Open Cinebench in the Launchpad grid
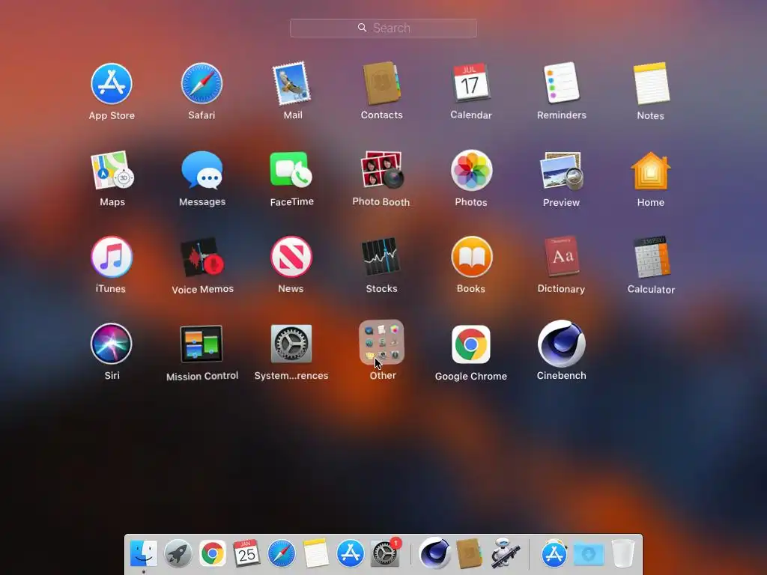This screenshot has height=575, width=767. 562,344
